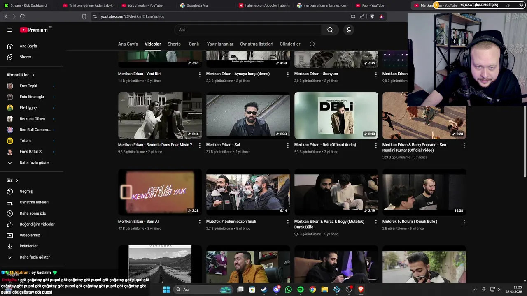Play the Beni Al Kendin Gibi Yak thumbnail
Image resolution: width=527 pixels, height=296 pixels.
click(x=160, y=192)
